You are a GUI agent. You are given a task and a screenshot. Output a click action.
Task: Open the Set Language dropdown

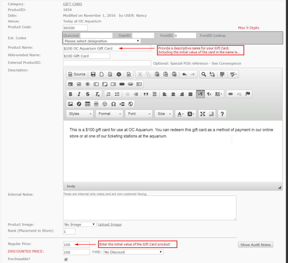(219, 94)
